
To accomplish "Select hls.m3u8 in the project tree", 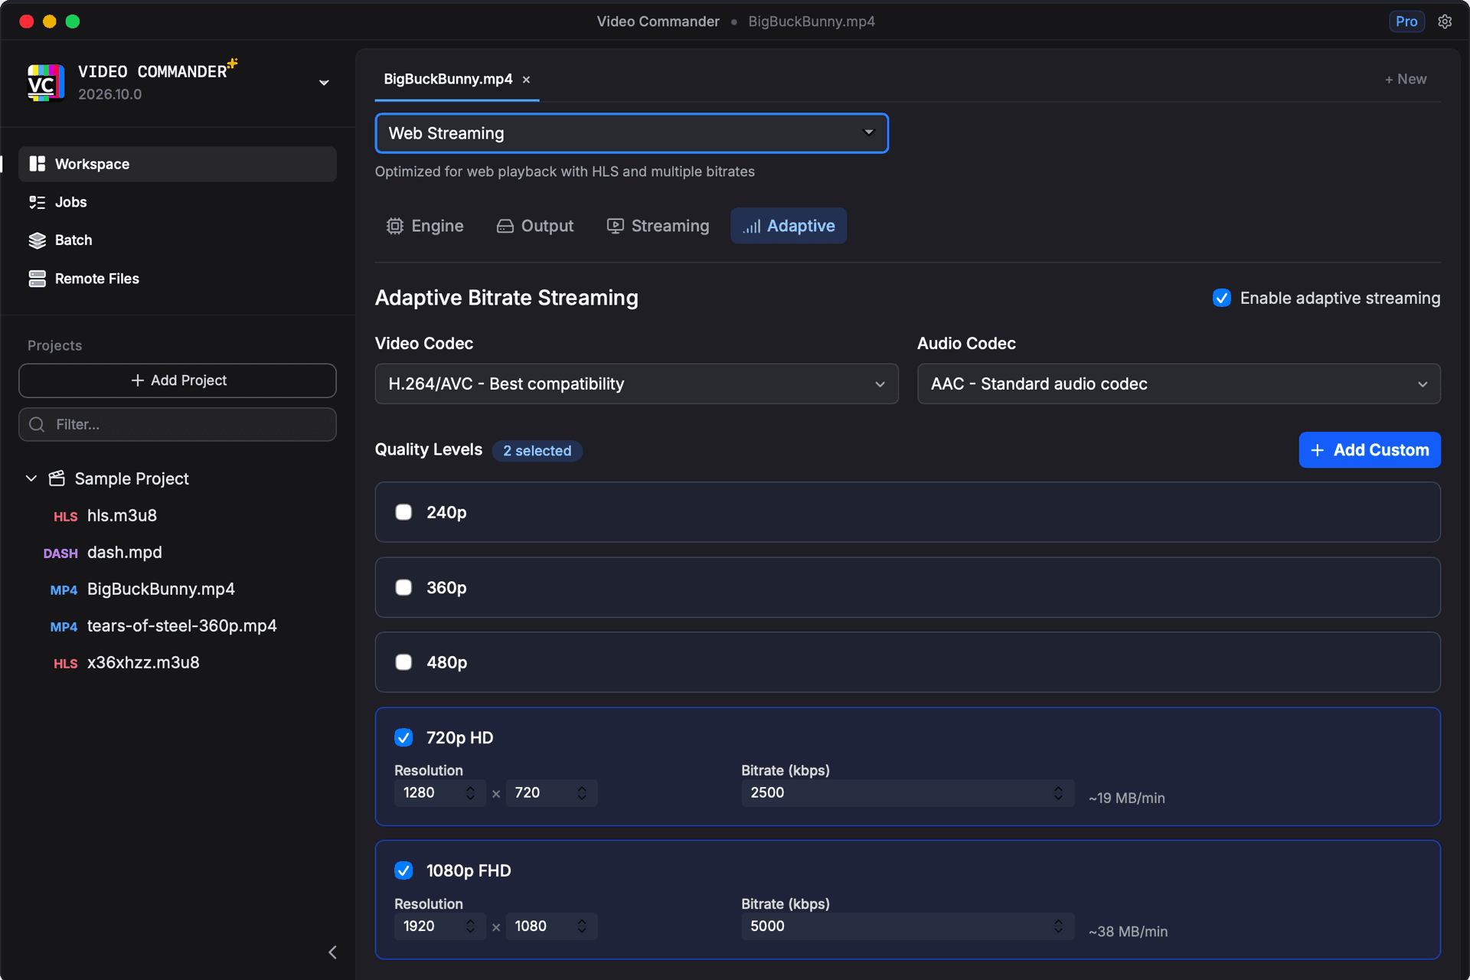I will [122, 515].
